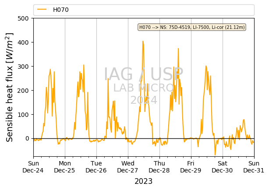Click the 2023 x-axis title
The width and height of the screenshot is (269, 190).
pos(144,181)
